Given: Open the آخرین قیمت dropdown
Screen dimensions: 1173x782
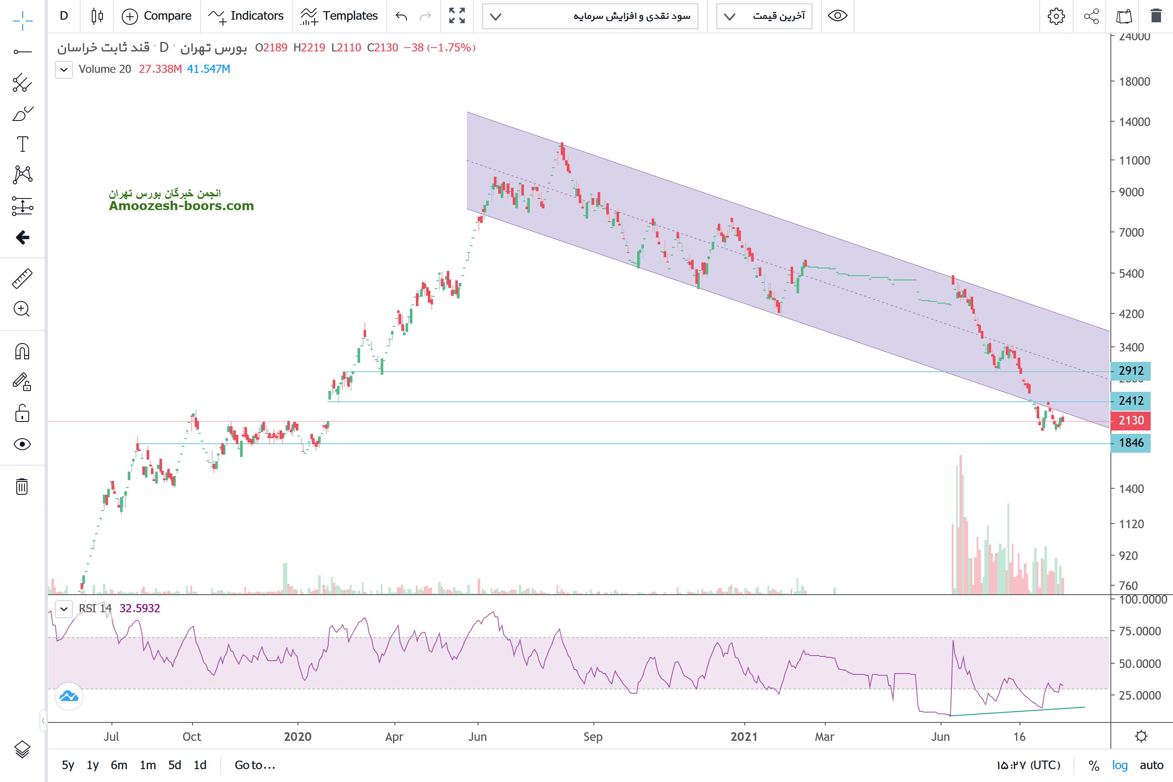Looking at the screenshot, I should (x=764, y=16).
